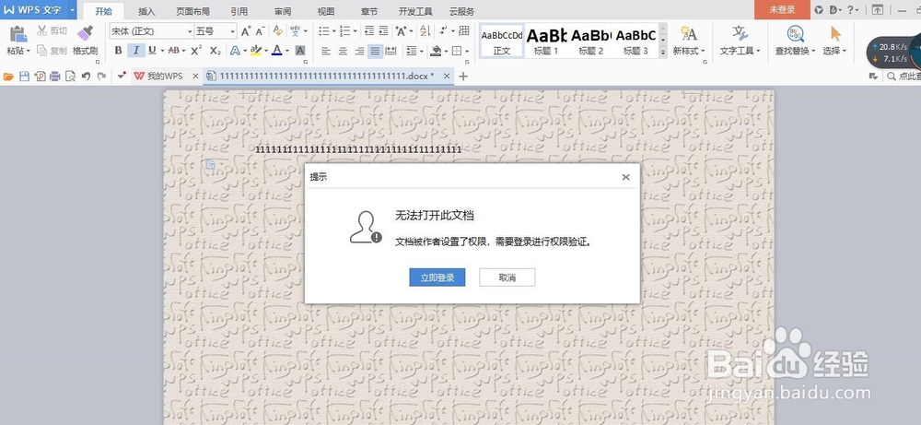Open the numbered list dropdown arrow

(355, 31)
